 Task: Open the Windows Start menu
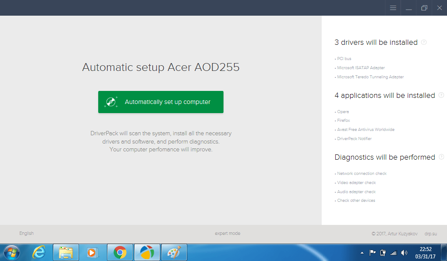[x=12, y=252]
